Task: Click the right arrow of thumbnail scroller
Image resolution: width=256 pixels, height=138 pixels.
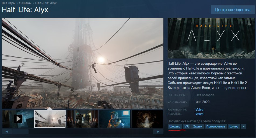Action: [158, 132]
